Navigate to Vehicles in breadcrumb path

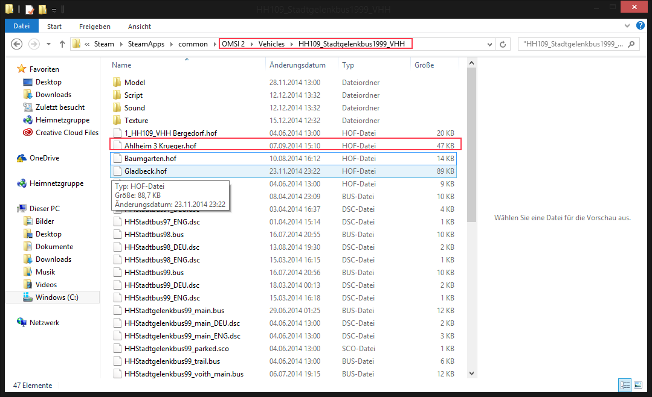pyautogui.click(x=272, y=44)
